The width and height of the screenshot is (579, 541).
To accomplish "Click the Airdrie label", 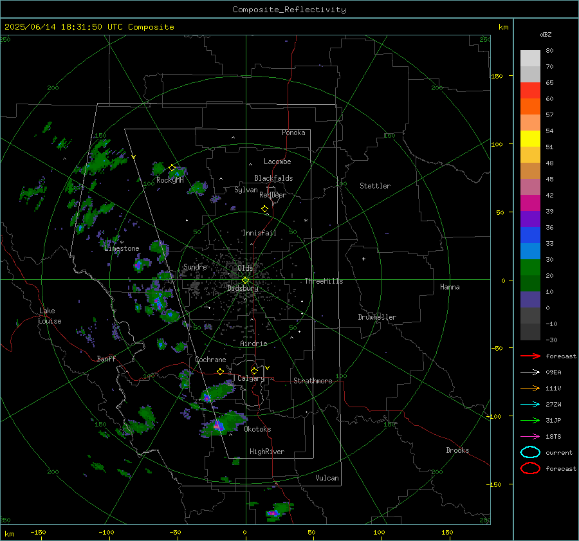I will (253, 344).
